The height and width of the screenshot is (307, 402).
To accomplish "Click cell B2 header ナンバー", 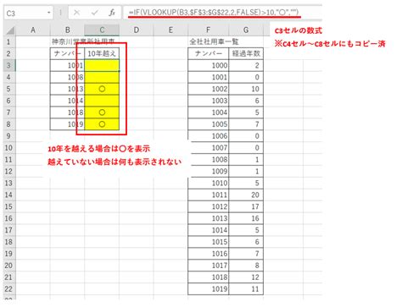I will point(67,53).
